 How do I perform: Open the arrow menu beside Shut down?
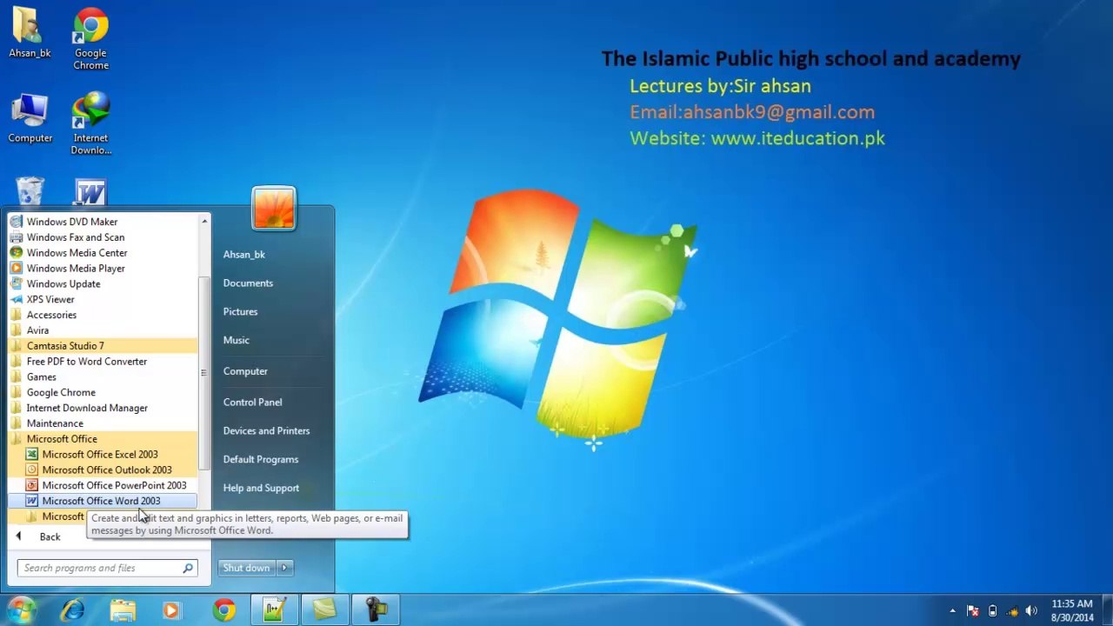click(284, 568)
